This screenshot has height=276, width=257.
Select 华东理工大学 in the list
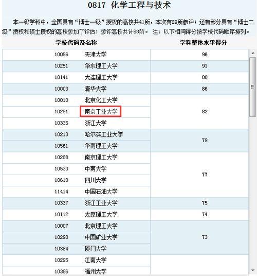[101, 66]
